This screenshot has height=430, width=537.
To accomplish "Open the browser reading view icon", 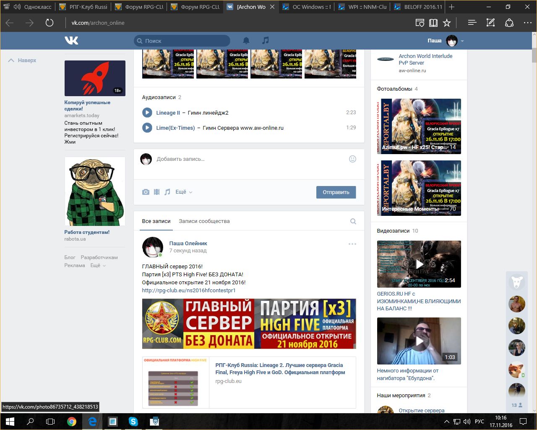I will pyautogui.click(x=433, y=23).
